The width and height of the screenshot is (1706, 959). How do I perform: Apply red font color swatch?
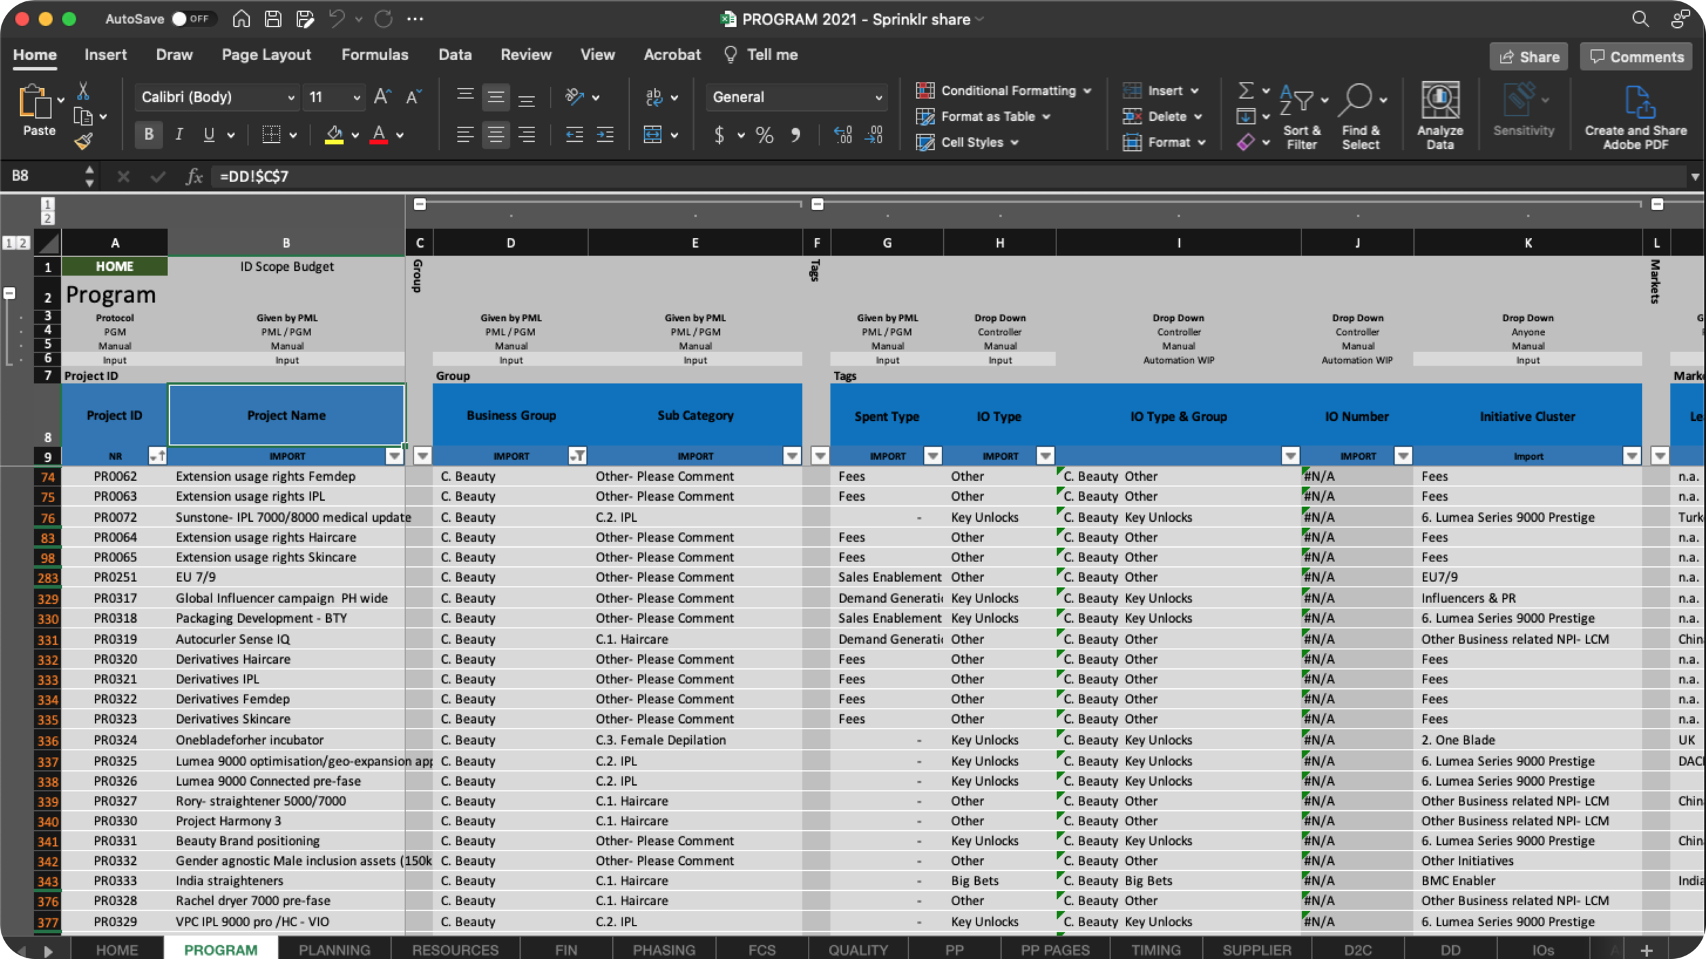pos(379,134)
